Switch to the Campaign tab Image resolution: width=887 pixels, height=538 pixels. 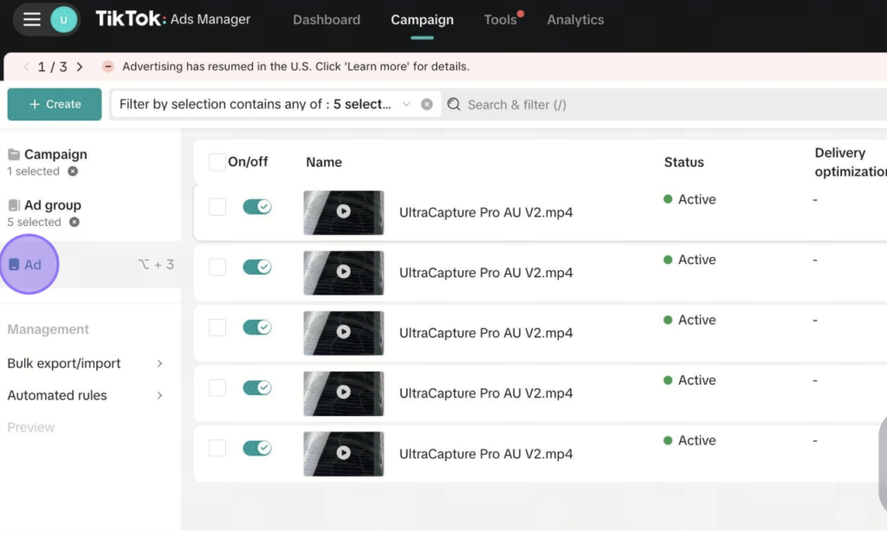(x=422, y=20)
